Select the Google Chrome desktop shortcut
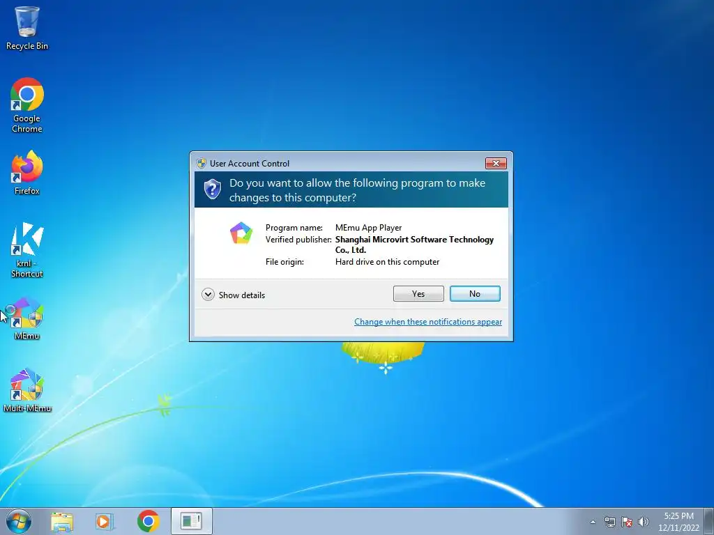Viewport: 714px width, 535px height. click(x=27, y=105)
